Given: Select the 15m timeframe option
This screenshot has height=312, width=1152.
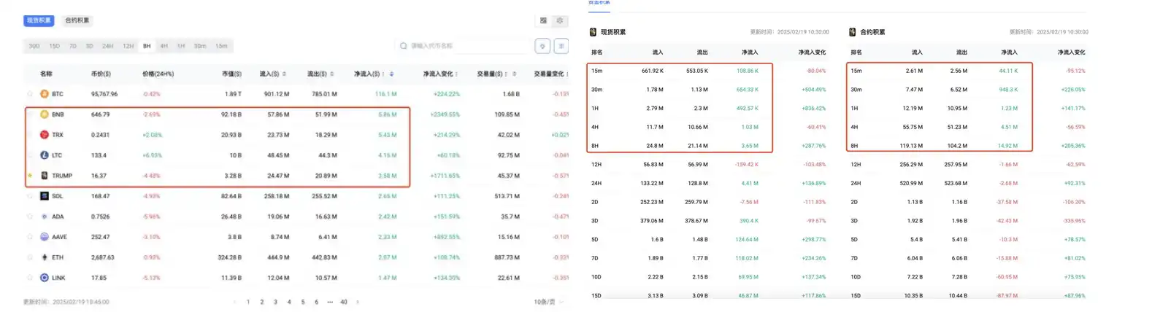Looking at the screenshot, I should (x=221, y=46).
